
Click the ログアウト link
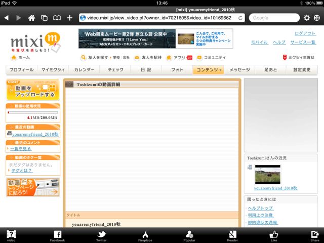tap(305, 33)
